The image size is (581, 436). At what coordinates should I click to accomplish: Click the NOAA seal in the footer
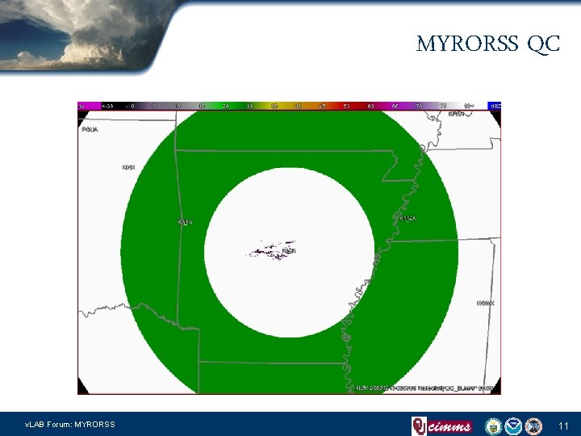(x=513, y=426)
